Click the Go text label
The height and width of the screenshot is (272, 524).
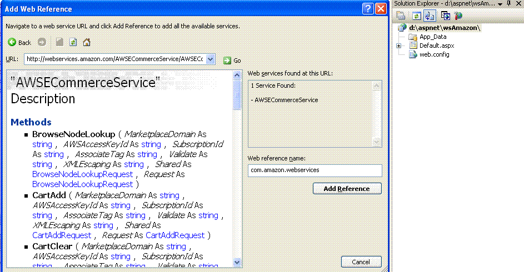coord(237,61)
